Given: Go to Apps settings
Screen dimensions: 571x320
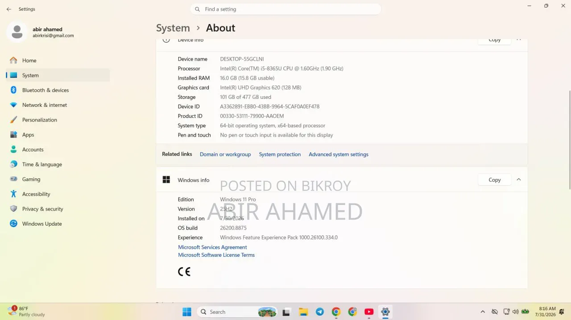Looking at the screenshot, I should (58, 134).
